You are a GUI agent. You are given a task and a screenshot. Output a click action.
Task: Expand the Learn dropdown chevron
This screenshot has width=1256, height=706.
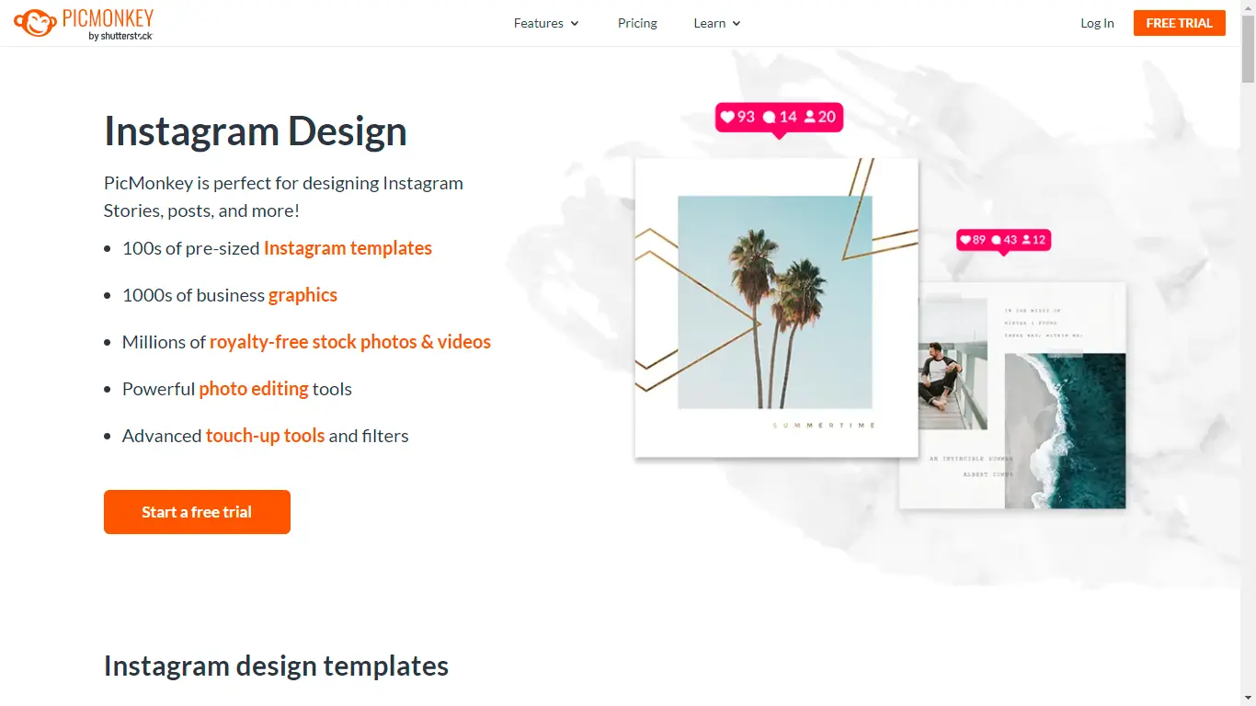coord(736,24)
